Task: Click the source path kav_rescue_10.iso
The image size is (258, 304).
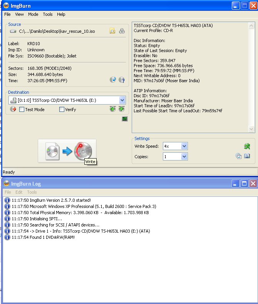Action: (57, 31)
